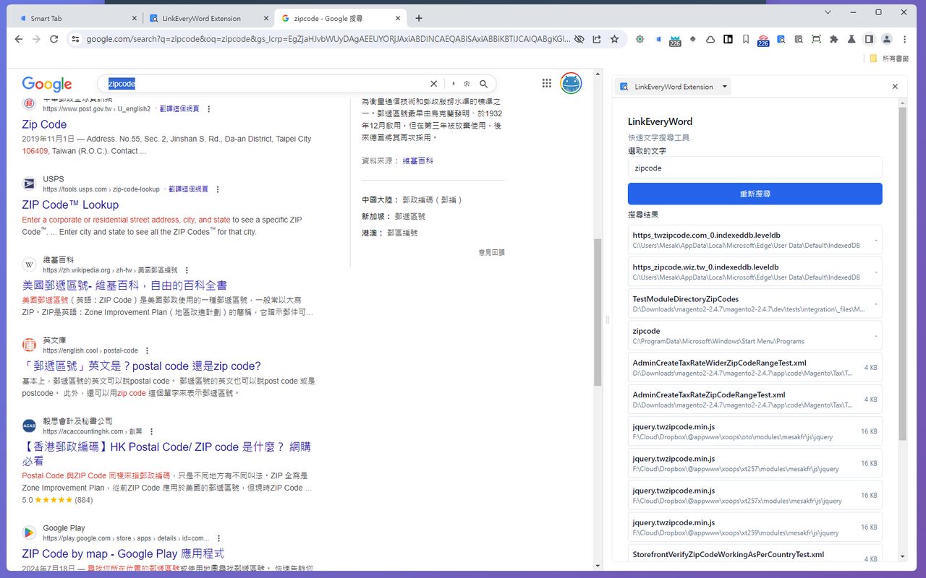Open more options for Google Play result

click(218, 538)
